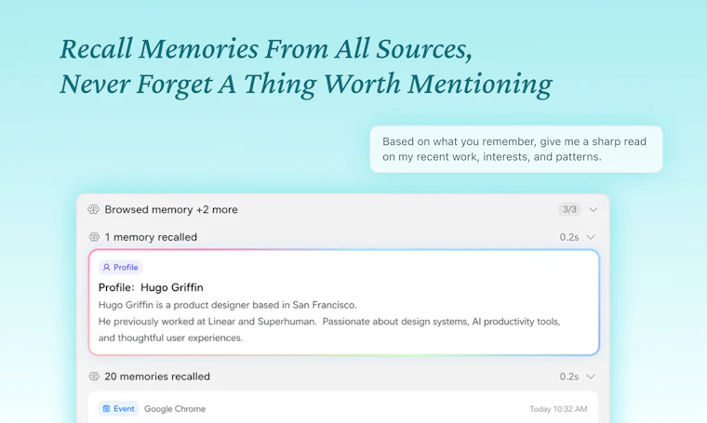The image size is (707, 423).
Task: Click the 0.2s duration beside 1 memory recalled
Action: click(x=569, y=237)
